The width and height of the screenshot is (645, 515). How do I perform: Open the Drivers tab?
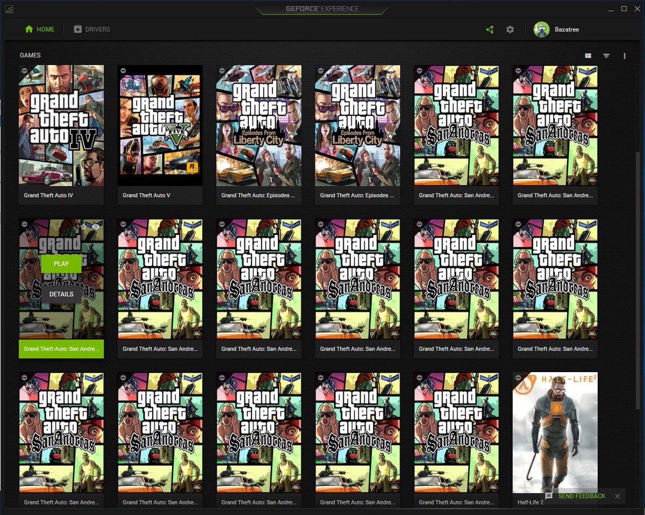click(92, 30)
